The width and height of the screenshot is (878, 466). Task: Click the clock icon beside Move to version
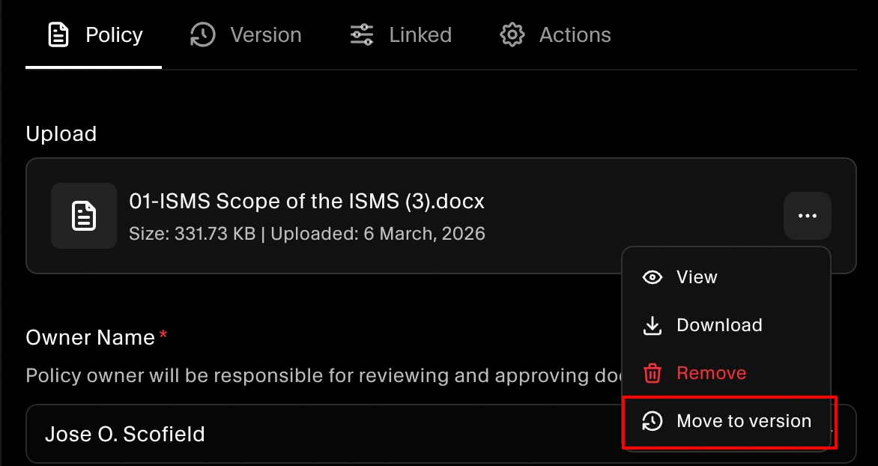(x=653, y=421)
